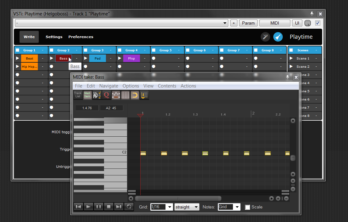Open the Options menu
The width and height of the screenshot is (348, 222).
tap(131, 86)
